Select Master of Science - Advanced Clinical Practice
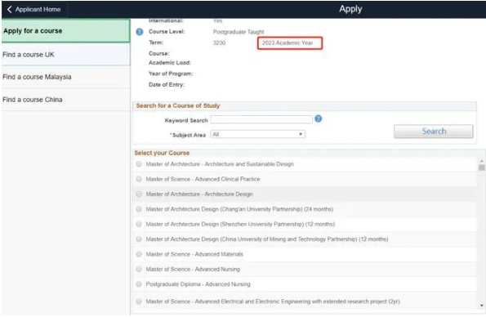486x317 pixels. [139, 179]
